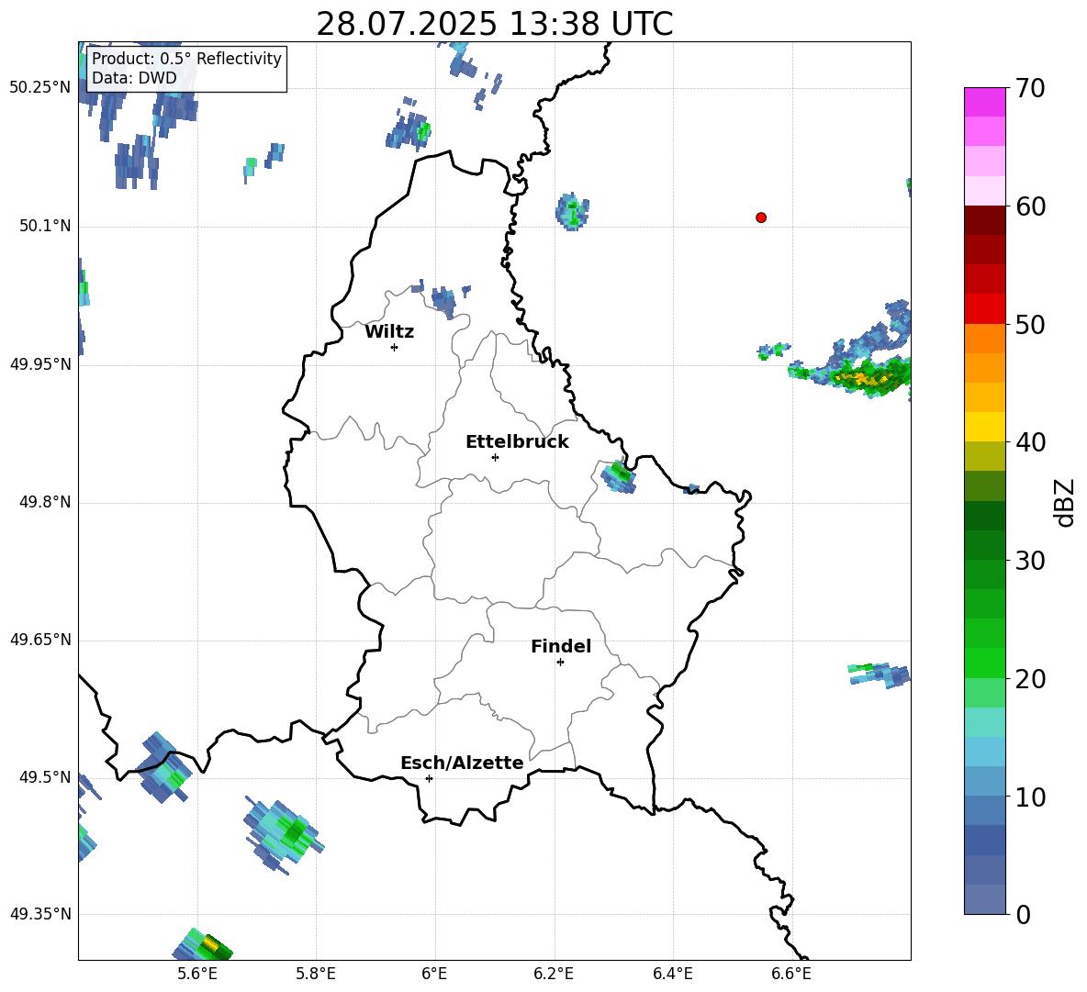Click the 50.1°N latitude label
The width and height of the screenshot is (1087, 992).
(45, 226)
